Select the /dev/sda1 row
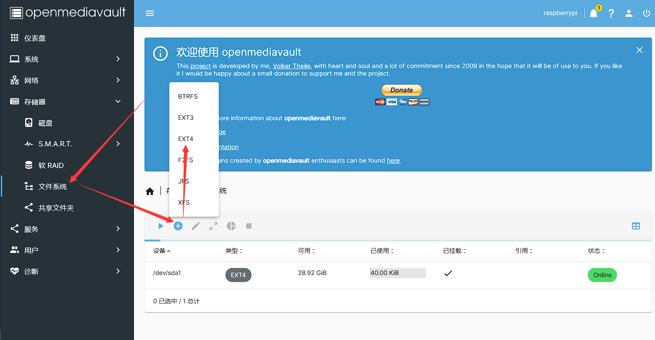The width and height of the screenshot is (655, 340). pos(398,275)
